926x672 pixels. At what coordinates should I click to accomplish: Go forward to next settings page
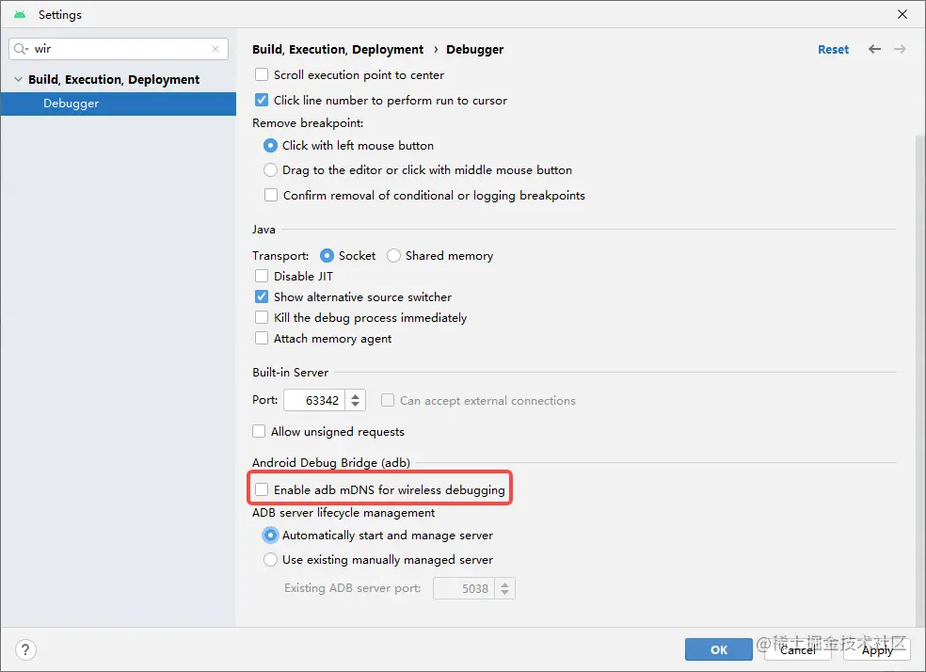[900, 49]
